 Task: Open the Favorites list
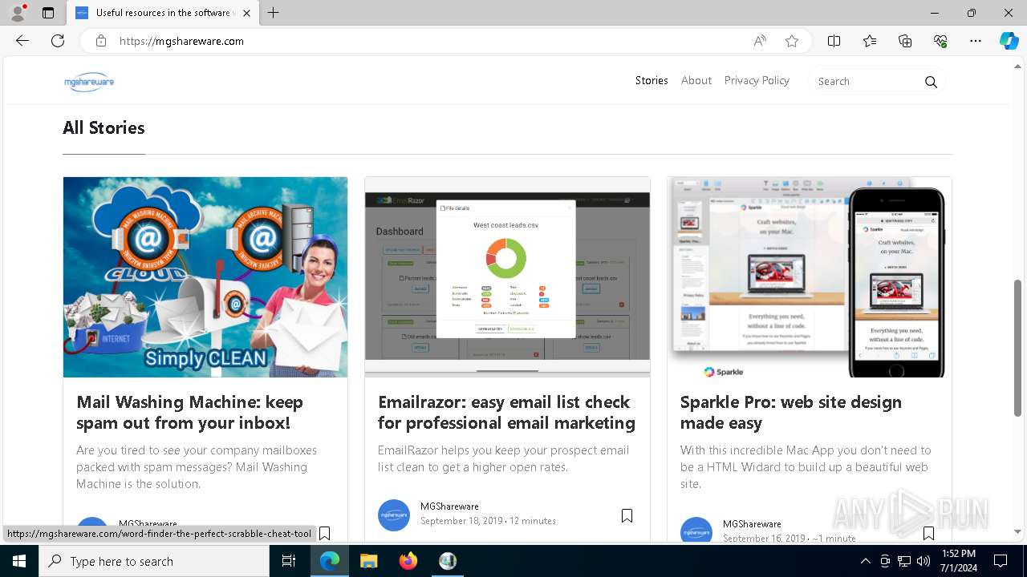(870, 41)
